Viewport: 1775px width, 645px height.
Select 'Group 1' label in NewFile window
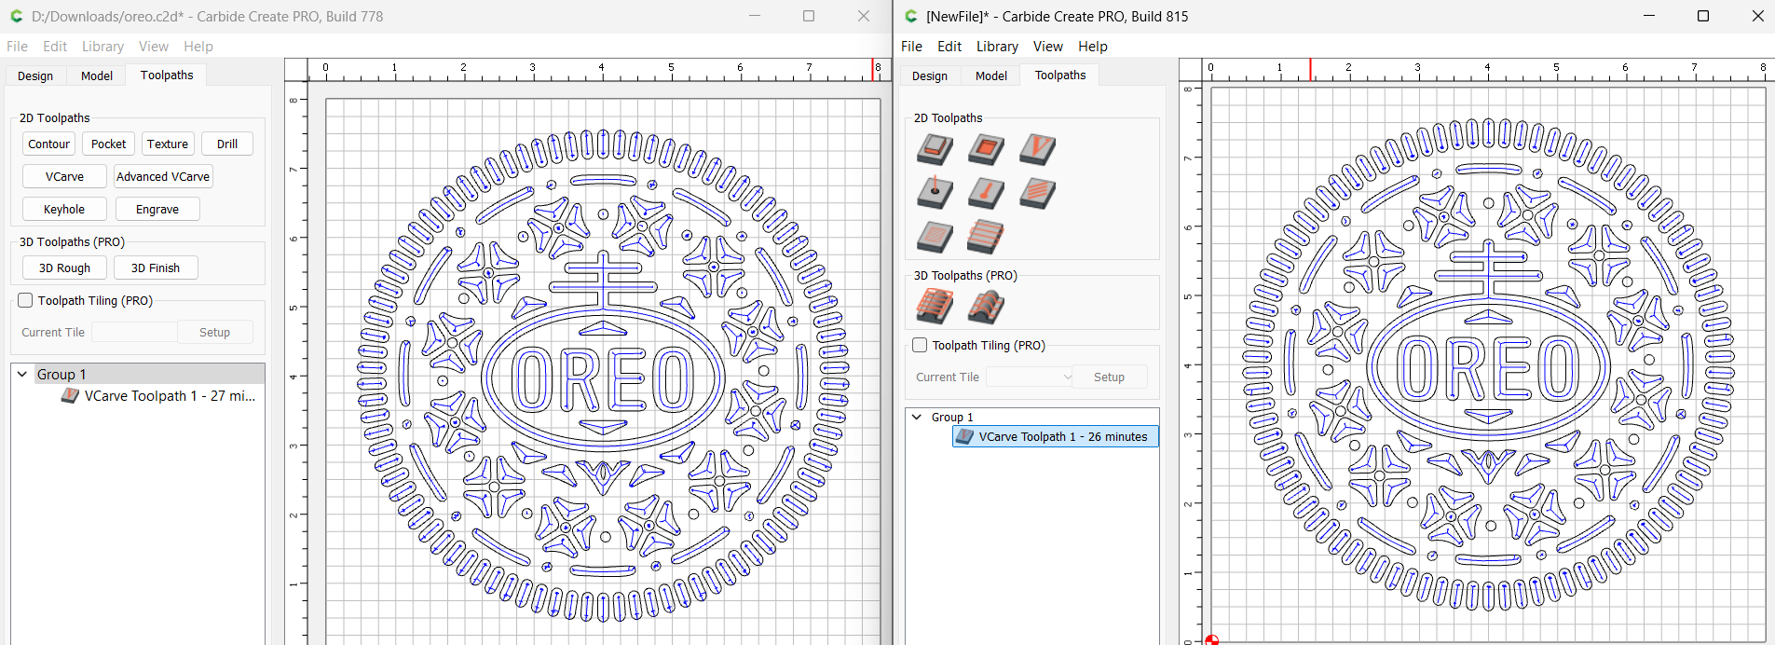(x=952, y=417)
